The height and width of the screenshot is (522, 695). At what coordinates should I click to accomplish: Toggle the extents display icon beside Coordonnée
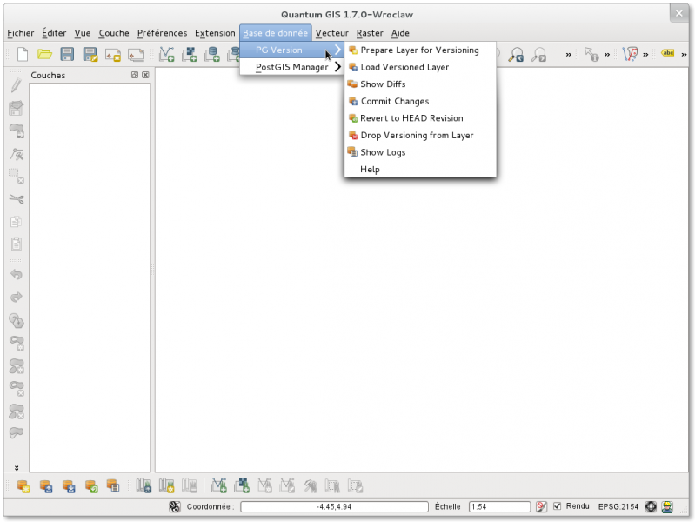click(x=174, y=506)
